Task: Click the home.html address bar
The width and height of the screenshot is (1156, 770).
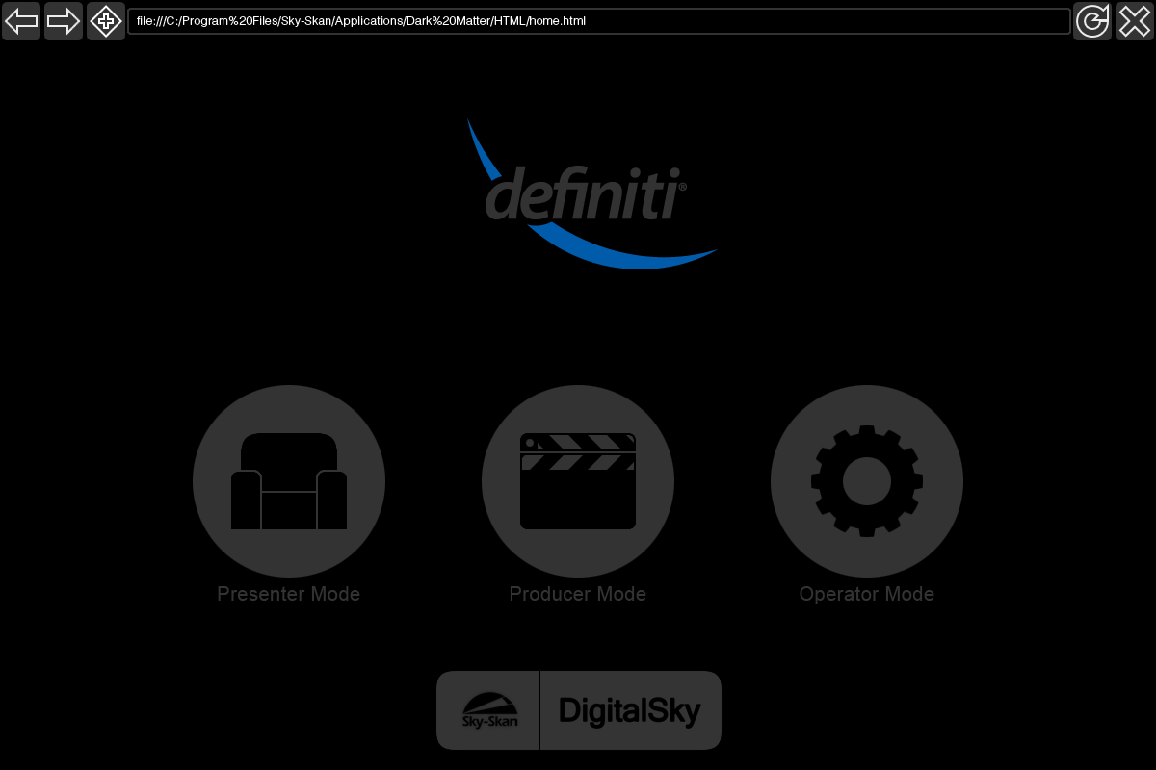Action: tap(599, 21)
